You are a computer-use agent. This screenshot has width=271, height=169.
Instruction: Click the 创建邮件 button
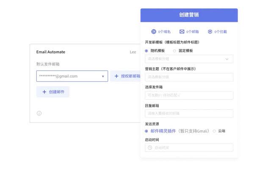pos(53,92)
